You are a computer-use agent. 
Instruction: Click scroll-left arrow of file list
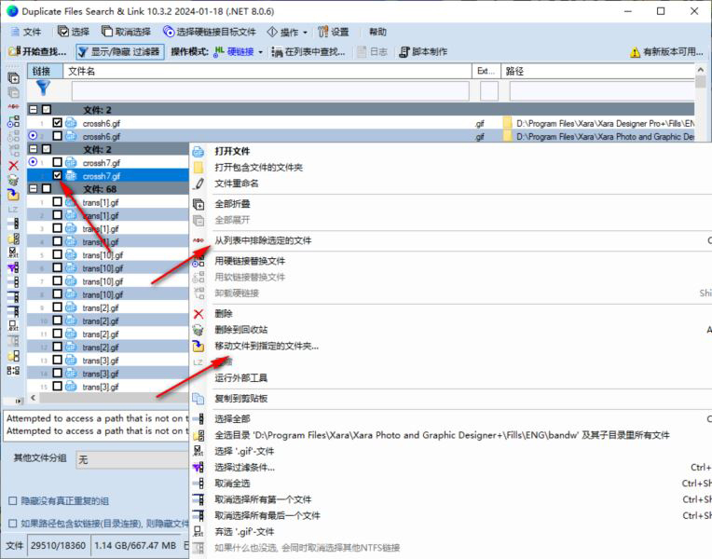34,398
